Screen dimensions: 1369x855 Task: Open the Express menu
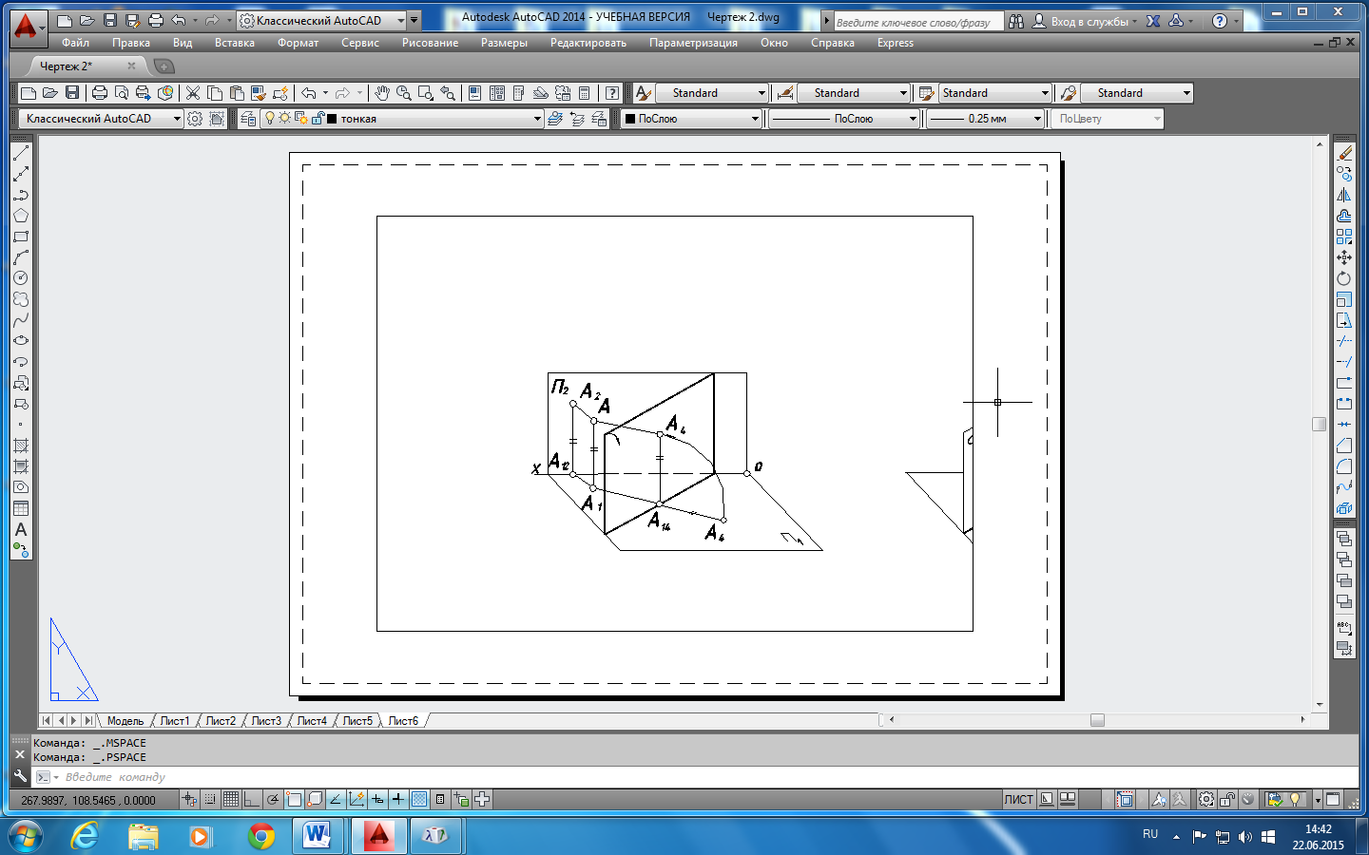pos(895,43)
